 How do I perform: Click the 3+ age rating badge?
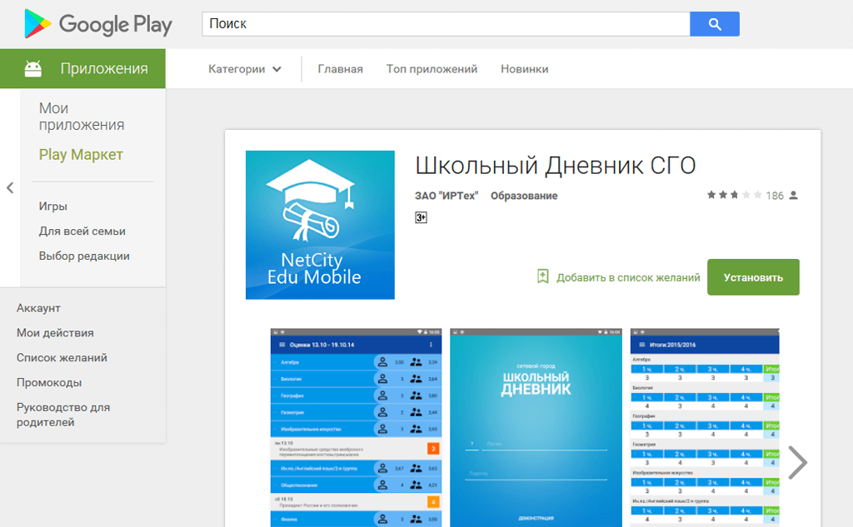(421, 217)
